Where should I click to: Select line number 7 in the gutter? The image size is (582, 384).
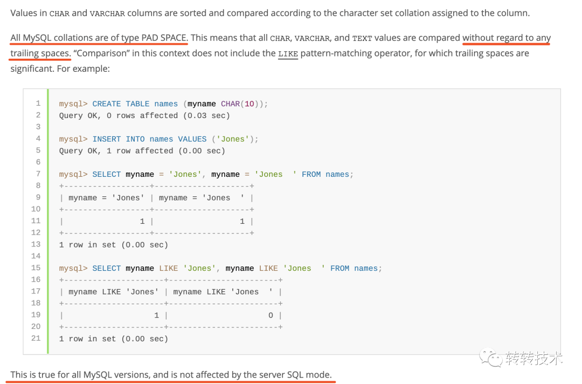click(38, 174)
